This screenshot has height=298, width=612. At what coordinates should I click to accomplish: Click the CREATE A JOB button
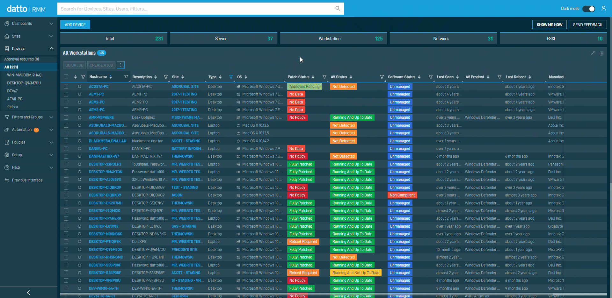pyautogui.click(x=101, y=65)
